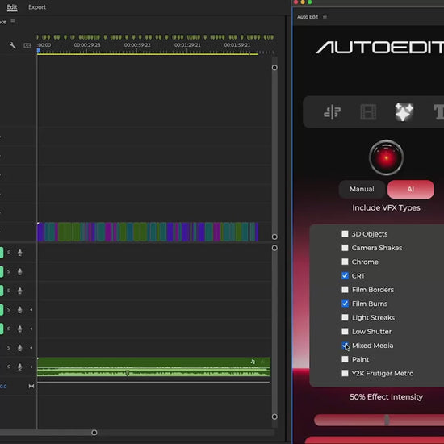Select the Auto Edit panel tab
The width and height of the screenshot is (444, 444).
click(308, 16)
